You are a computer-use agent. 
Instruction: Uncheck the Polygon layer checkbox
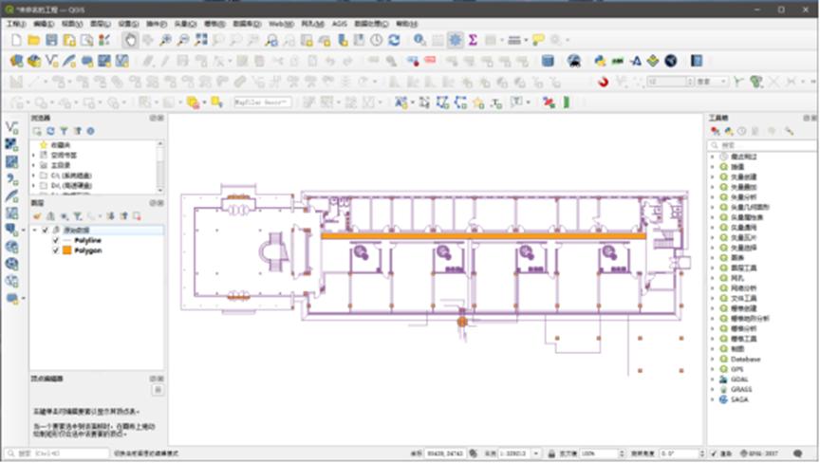tap(56, 251)
